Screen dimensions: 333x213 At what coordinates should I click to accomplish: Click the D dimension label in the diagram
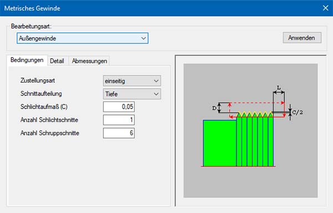coord(214,108)
